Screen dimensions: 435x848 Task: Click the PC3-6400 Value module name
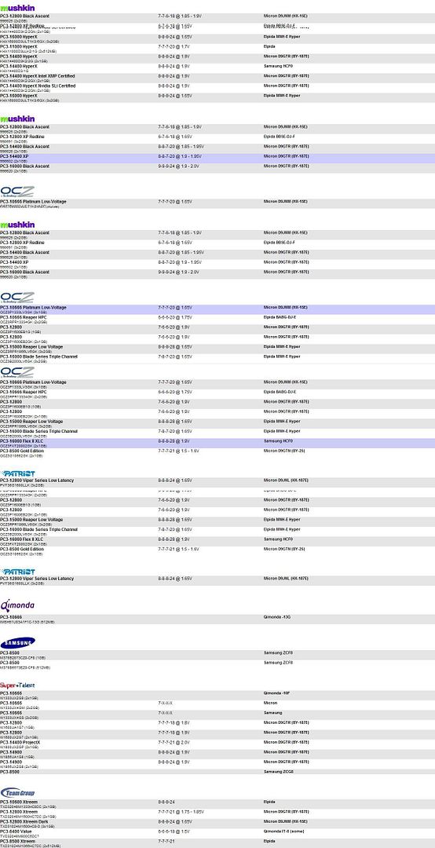[x=16, y=832]
